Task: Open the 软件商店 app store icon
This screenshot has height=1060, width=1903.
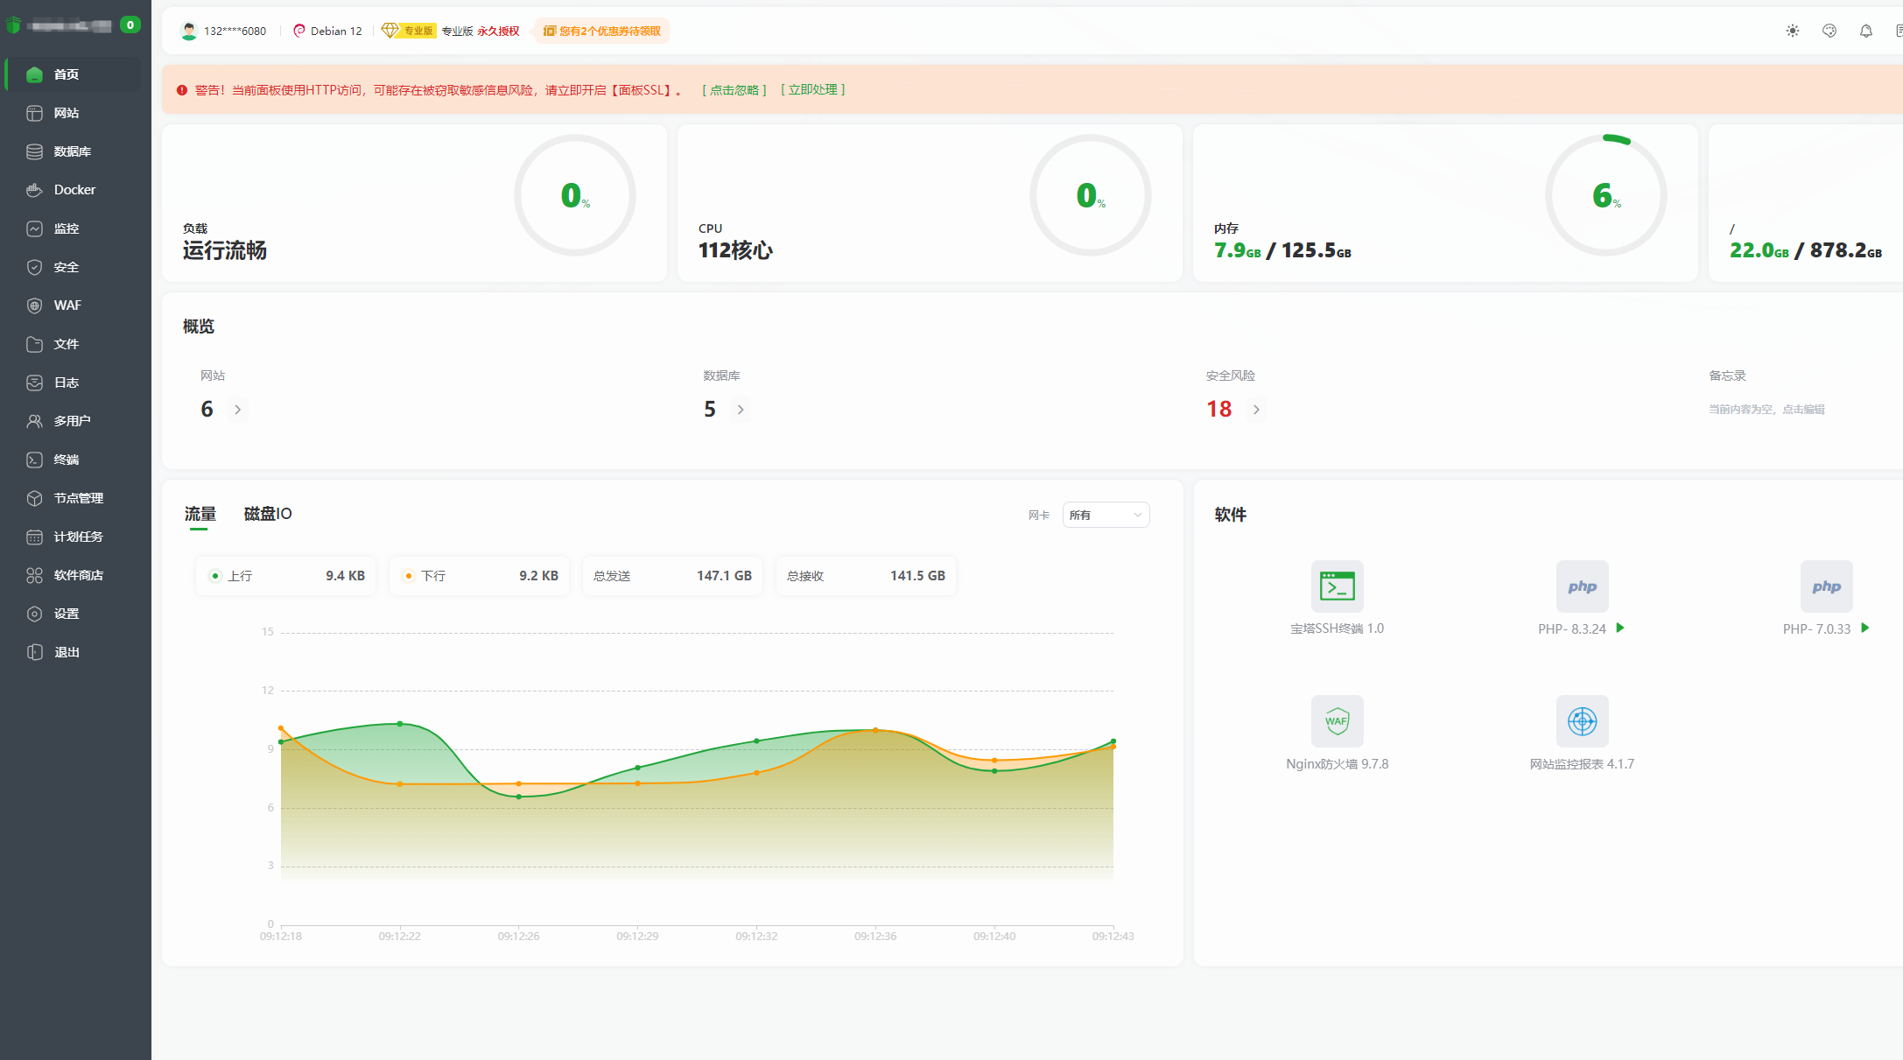Action: coord(34,575)
